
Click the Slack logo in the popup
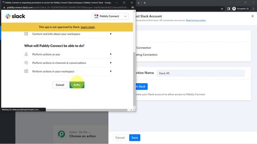pyautogui.click(x=15, y=16)
